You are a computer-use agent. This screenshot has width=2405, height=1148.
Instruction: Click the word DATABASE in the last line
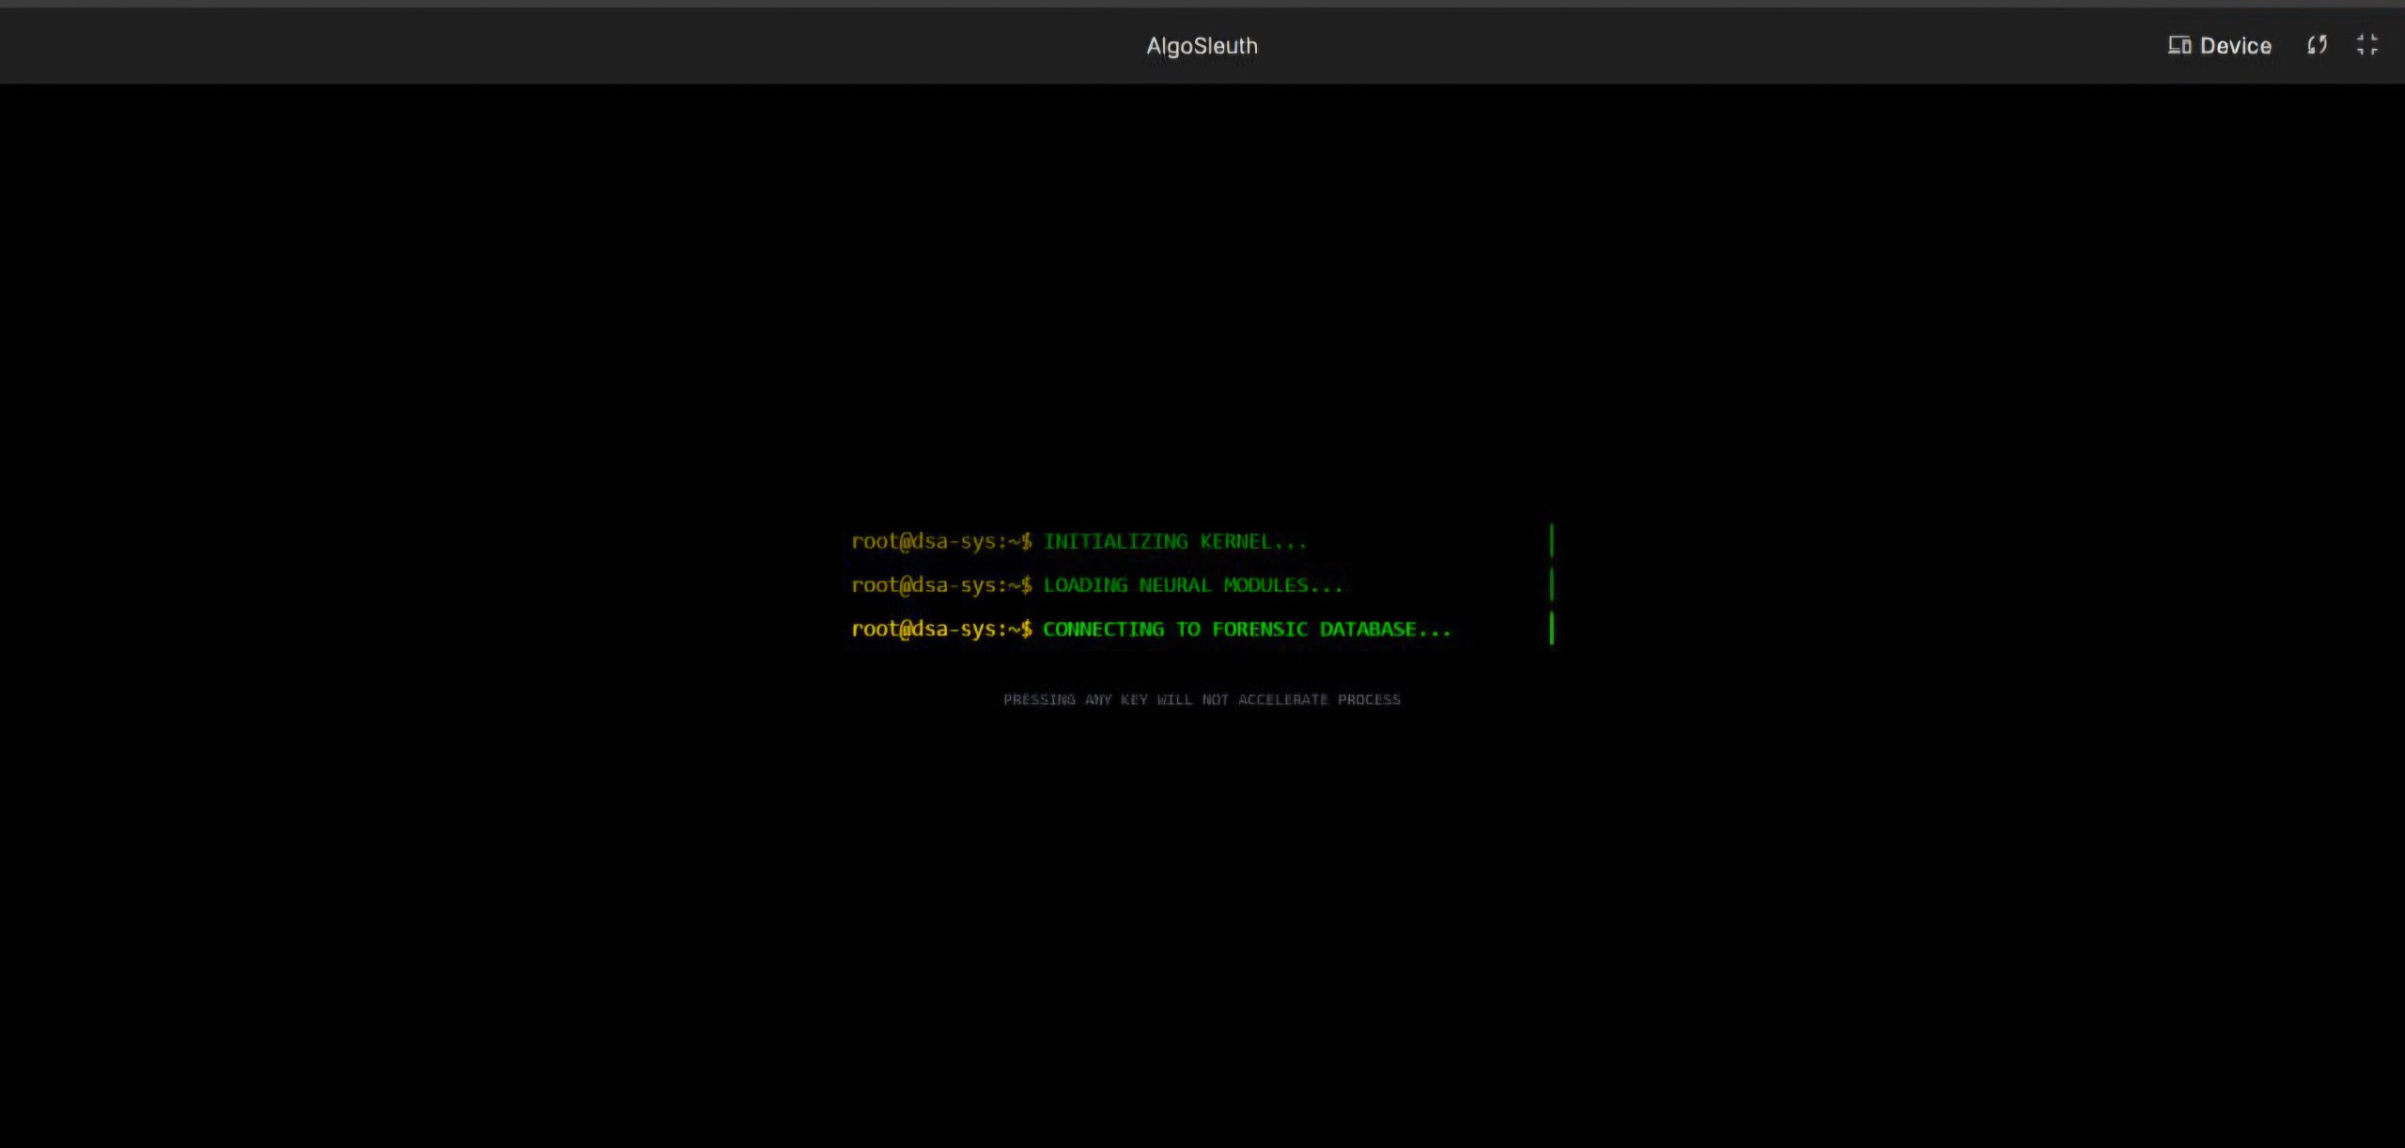coord(1368,629)
